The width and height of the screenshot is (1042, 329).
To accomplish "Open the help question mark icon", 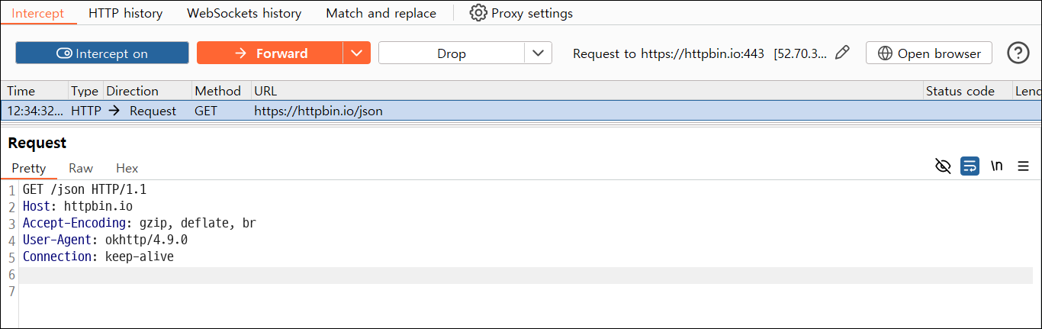I will point(1018,53).
